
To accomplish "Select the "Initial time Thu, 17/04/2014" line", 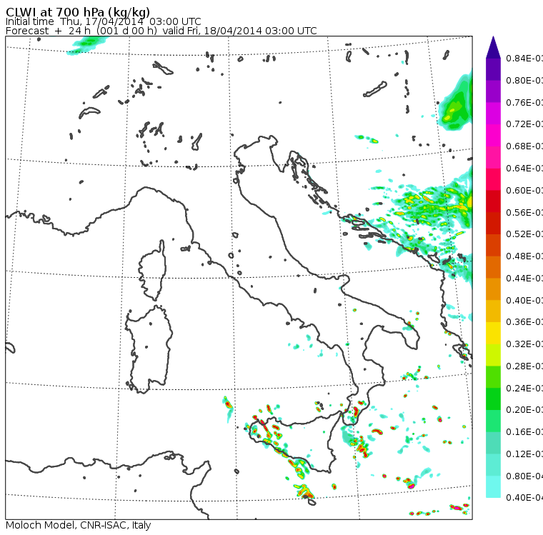I will click(103, 21).
